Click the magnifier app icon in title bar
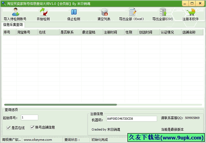The image size is (206, 143). point(4,4)
